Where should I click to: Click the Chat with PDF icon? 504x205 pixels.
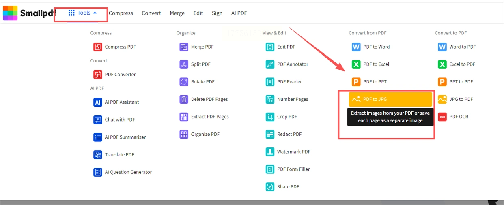[x=98, y=120]
